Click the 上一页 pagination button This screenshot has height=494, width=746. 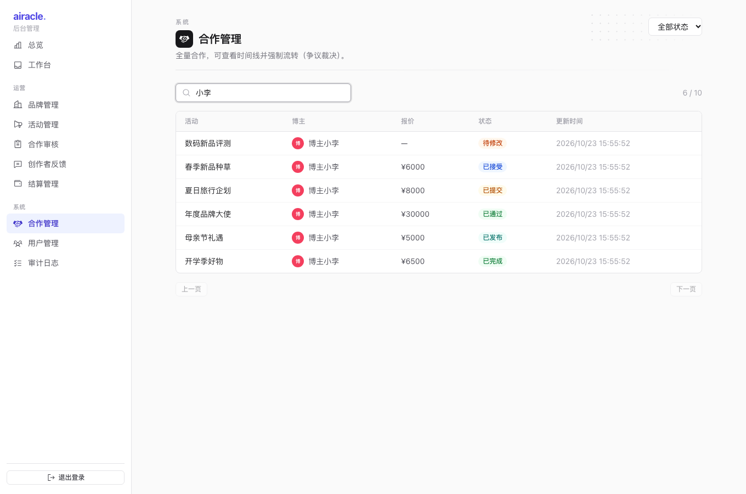coord(191,289)
